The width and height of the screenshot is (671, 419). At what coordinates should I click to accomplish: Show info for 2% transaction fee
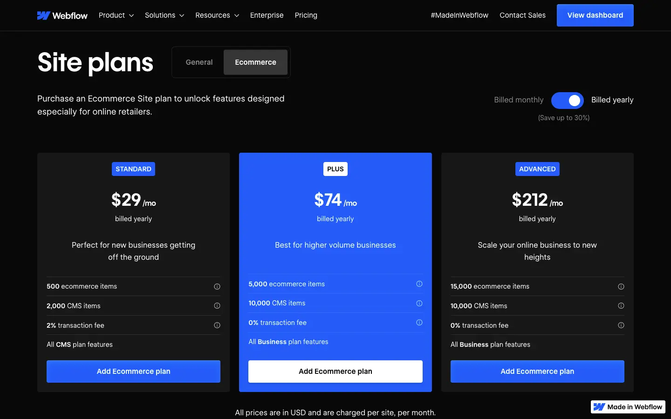(x=217, y=325)
